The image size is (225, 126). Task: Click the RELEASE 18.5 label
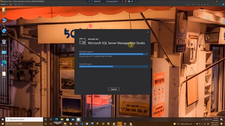pos(93,39)
